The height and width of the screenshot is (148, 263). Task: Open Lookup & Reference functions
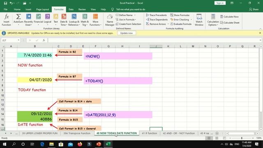pyautogui.click(x=74, y=20)
